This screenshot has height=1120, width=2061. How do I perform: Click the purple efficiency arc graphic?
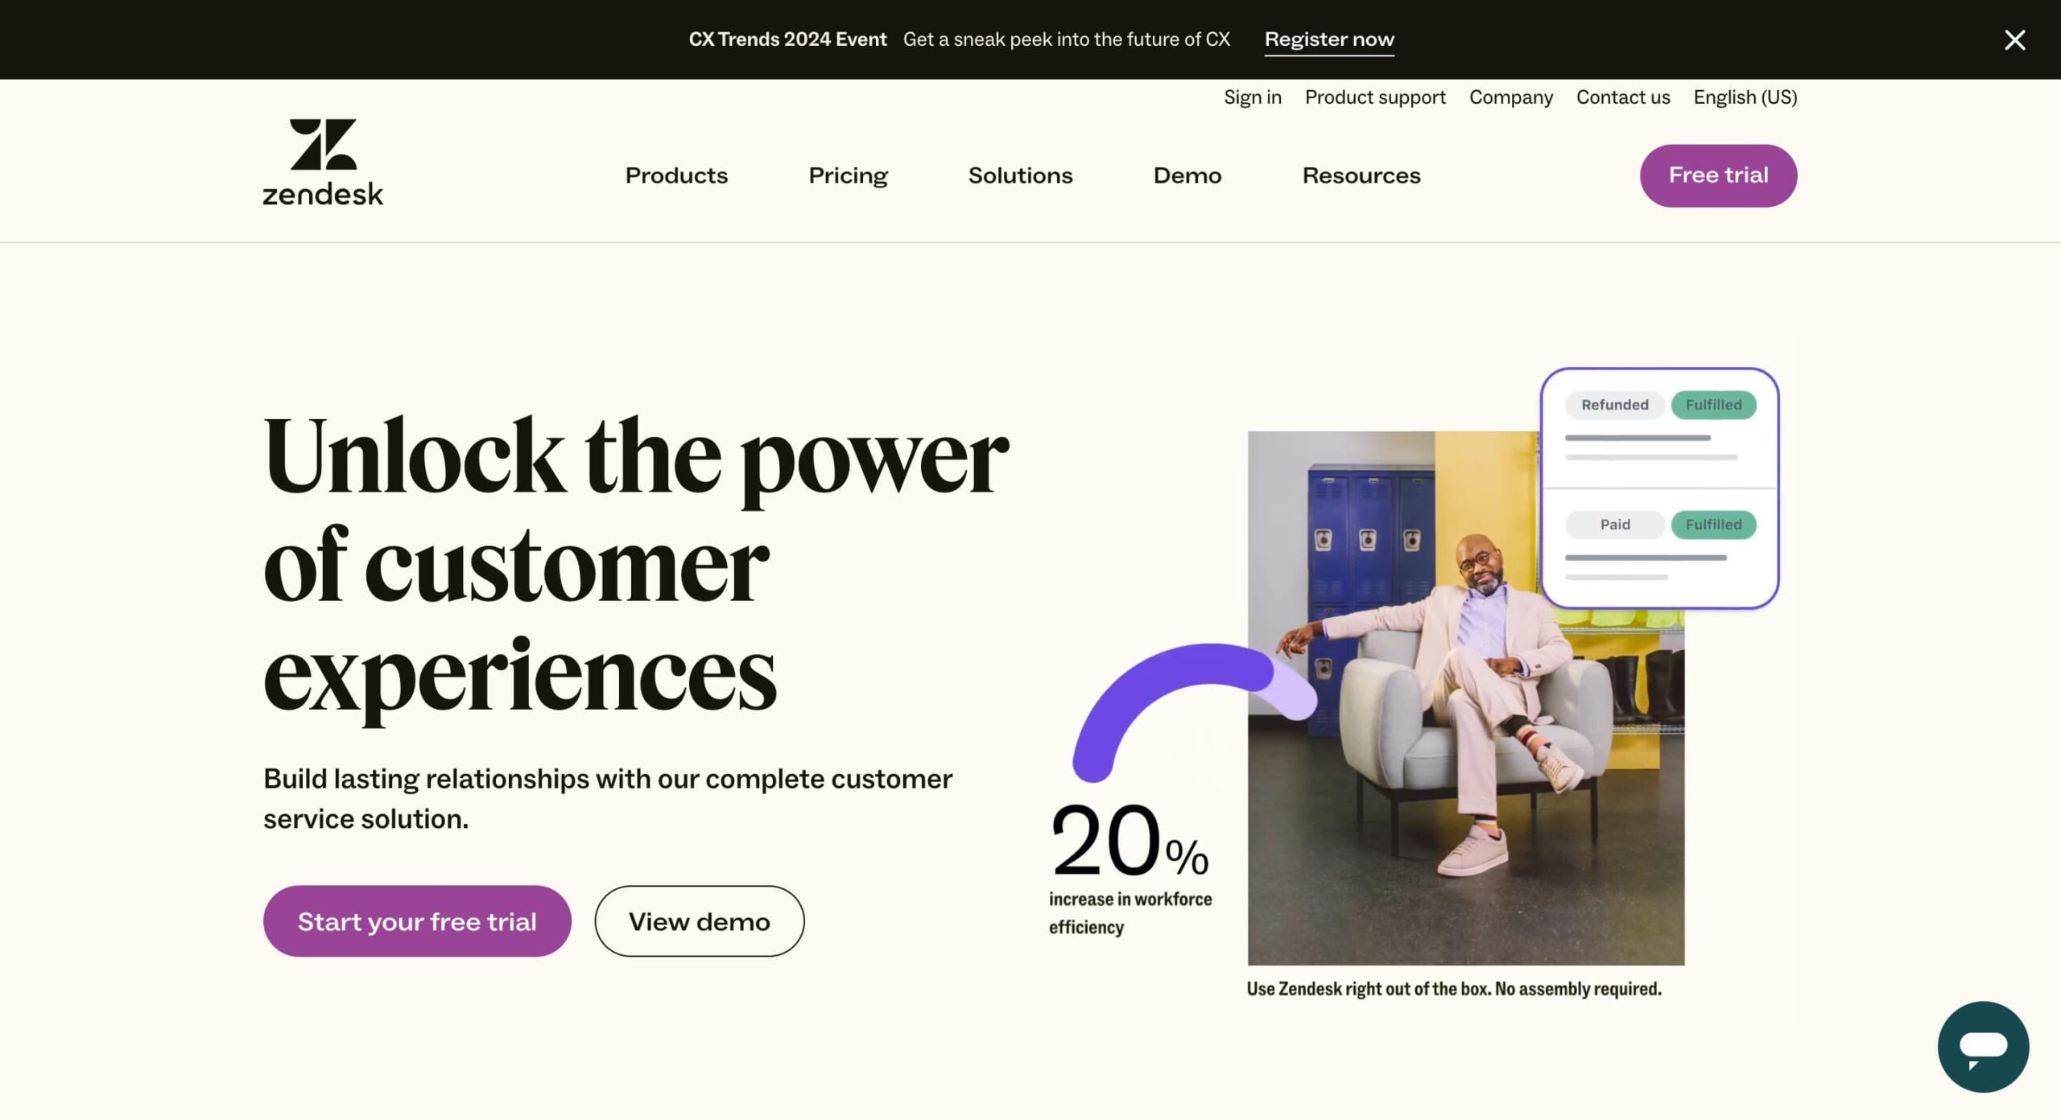click(x=1167, y=684)
